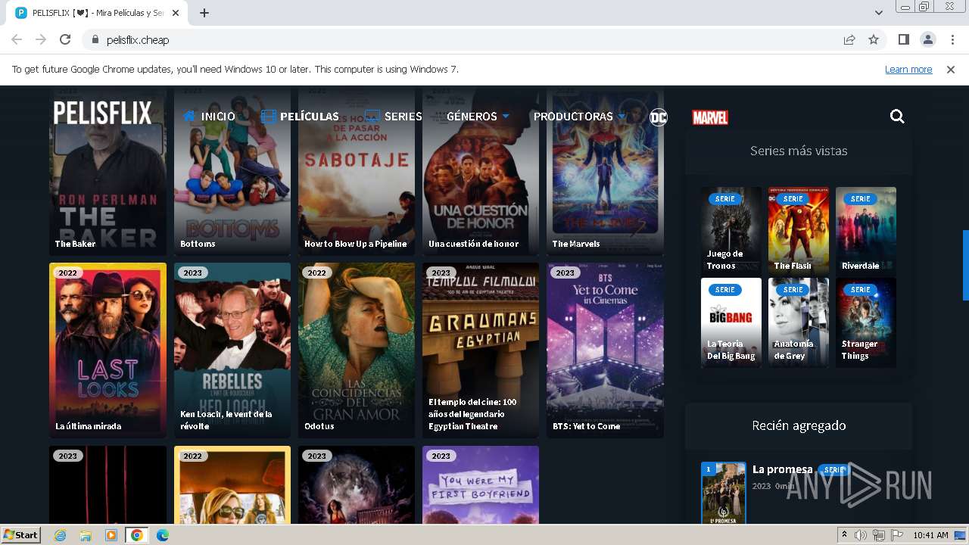The image size is (969, 545).
Task: Open the DC logo icon in navbar
Action: point(659,117)
